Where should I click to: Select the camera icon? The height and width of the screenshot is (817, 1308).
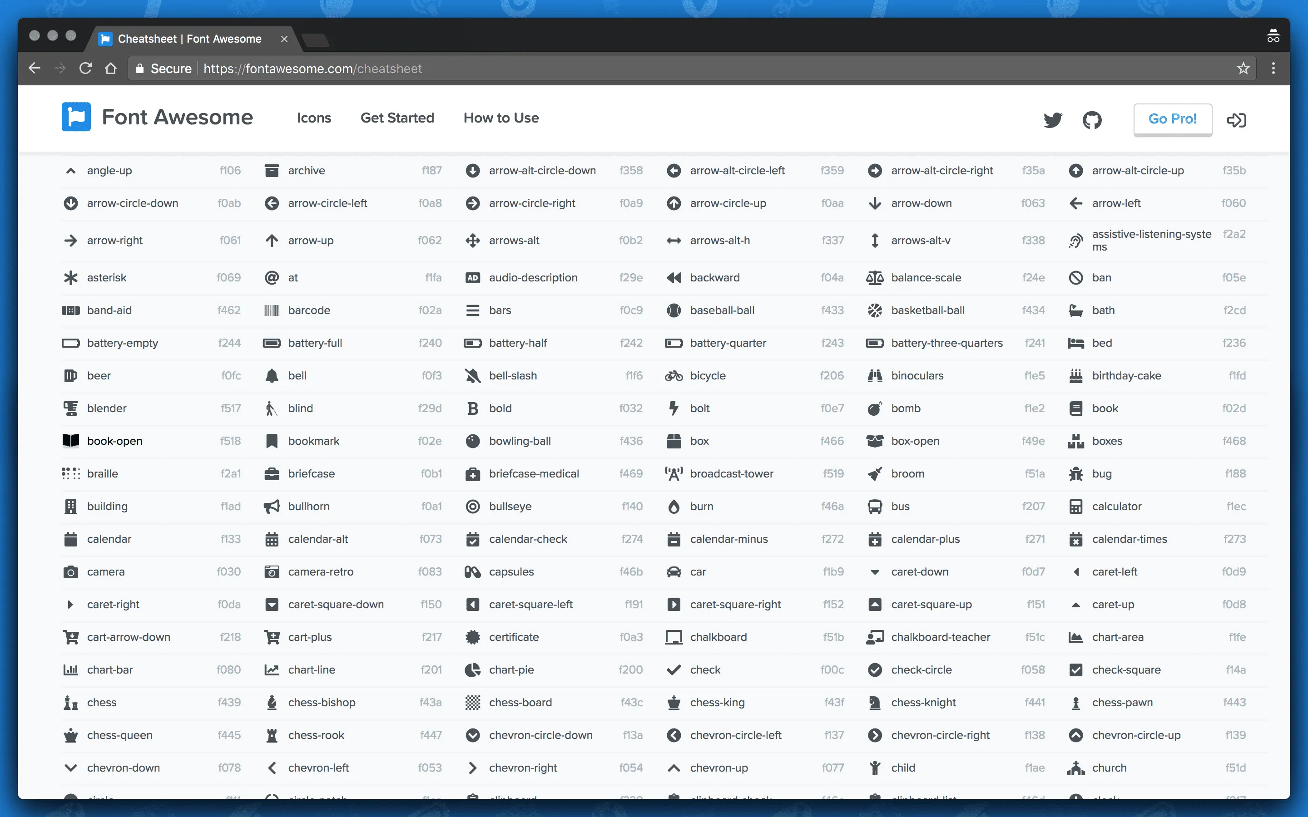pos(71,572)
